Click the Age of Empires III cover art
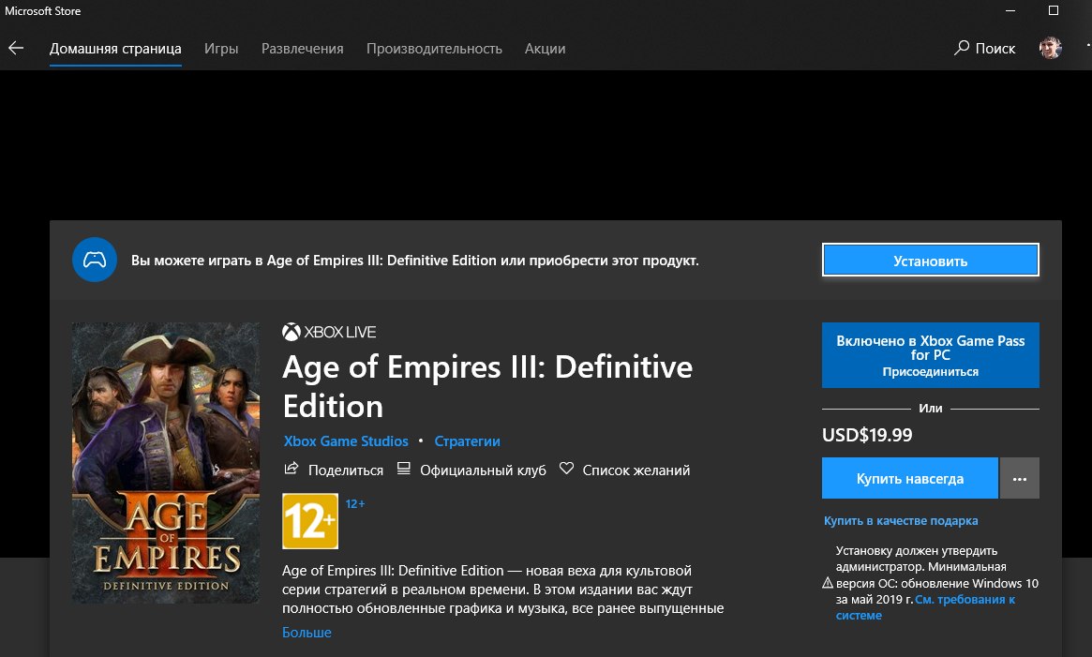Viewport: 1092px width, 657px height. point(166,463)
